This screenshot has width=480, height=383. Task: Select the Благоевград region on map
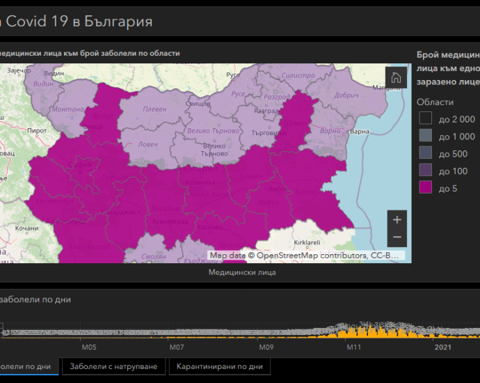89,247
